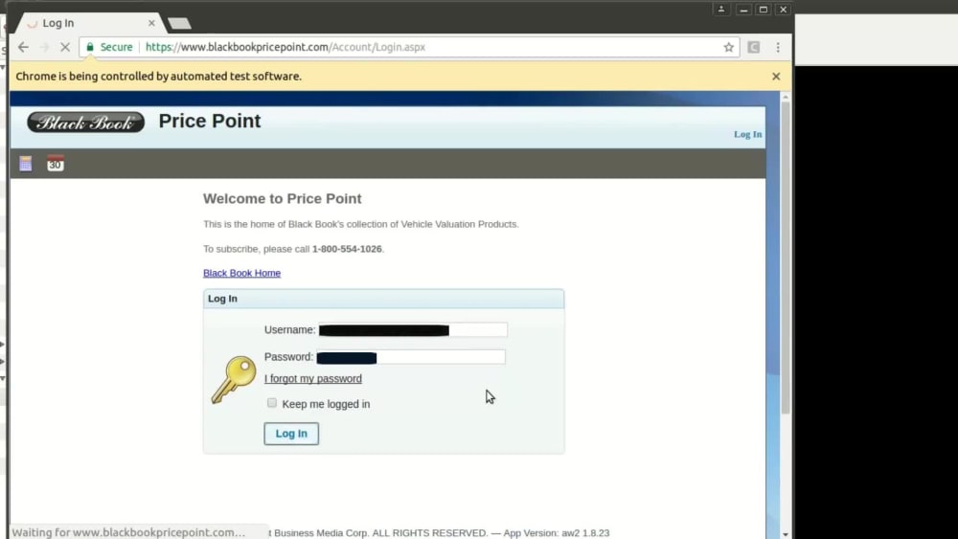Screen dimensions: 958x539
Task: Bookmark this page with the star icon
Action: click(x=728, y=47)
